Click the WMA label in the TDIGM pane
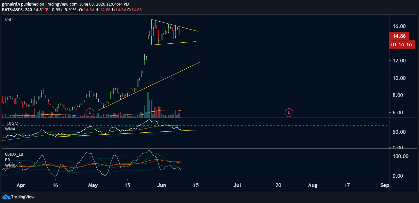 pos(10,129)
